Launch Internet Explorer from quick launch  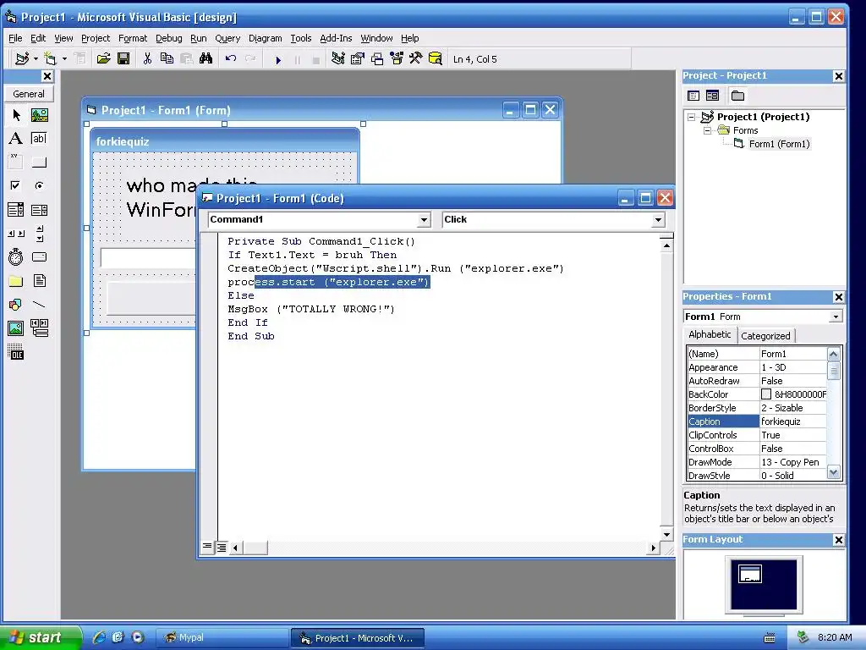point(99,637)
